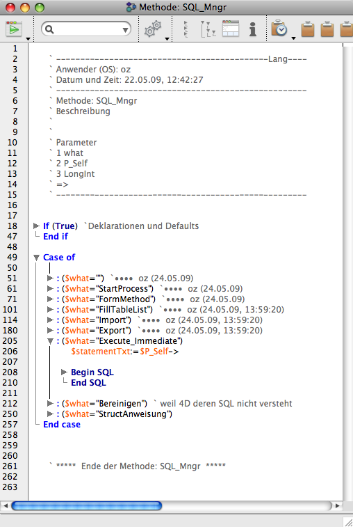Click the clipboard with clock icon
Image resolution: width=353 pixels, height=527 pixels.
(x=279, y=29)
